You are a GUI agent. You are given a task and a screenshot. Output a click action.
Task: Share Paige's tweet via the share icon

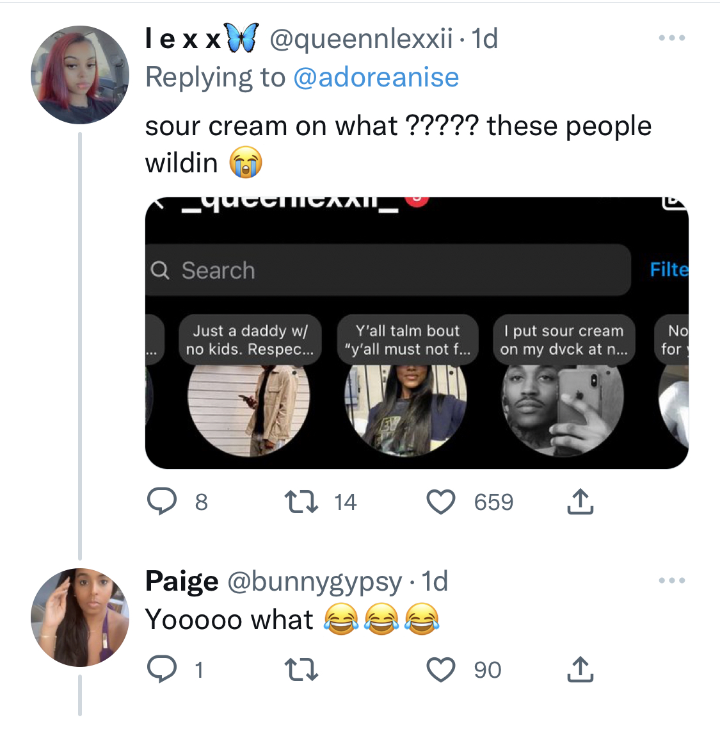(x=580, y=669)
